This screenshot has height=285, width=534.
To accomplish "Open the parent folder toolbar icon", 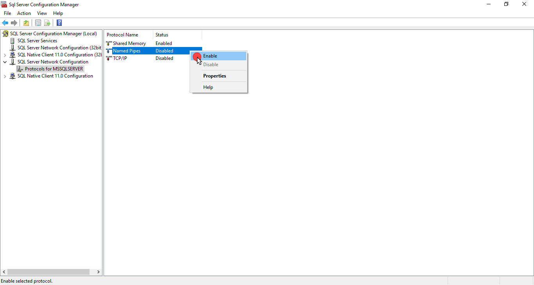I will tap(26, 23).
